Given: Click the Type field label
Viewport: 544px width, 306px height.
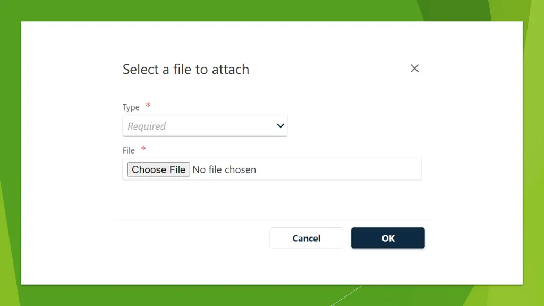Looking at the screenshot, I should click(x=131, y=107).
